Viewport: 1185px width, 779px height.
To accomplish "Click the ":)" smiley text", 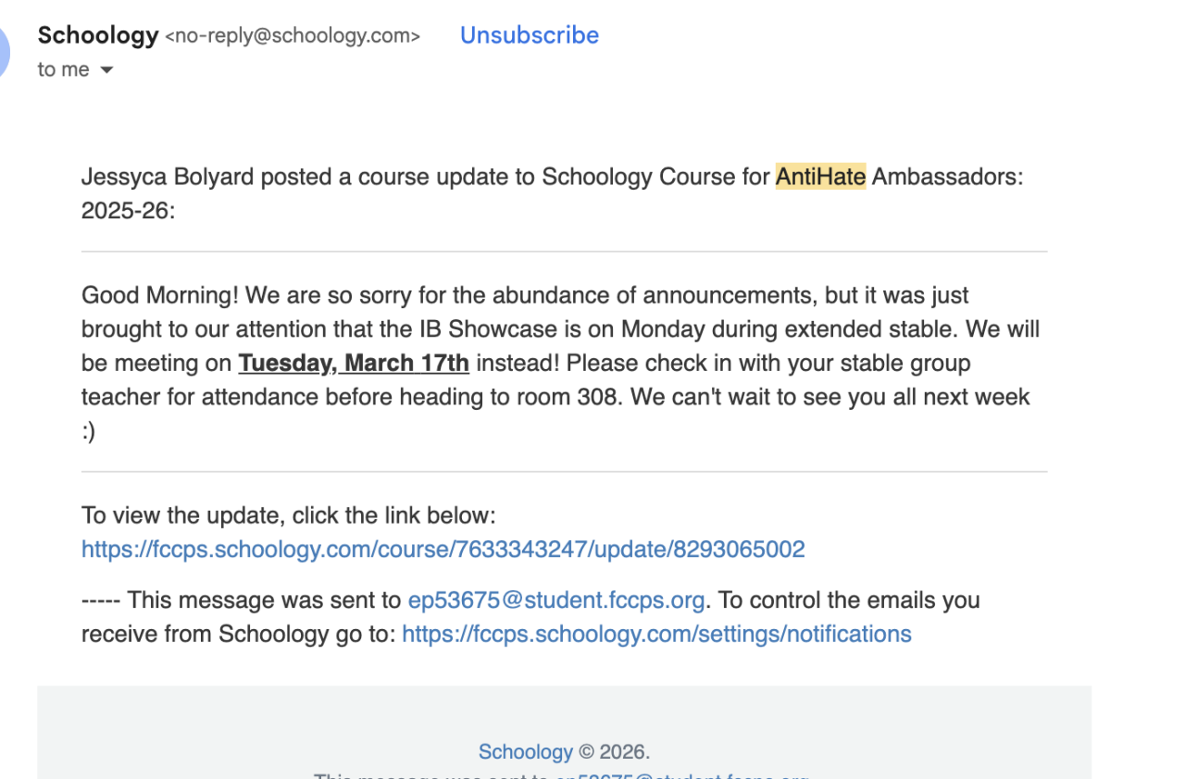I will (x=88, y=431).
